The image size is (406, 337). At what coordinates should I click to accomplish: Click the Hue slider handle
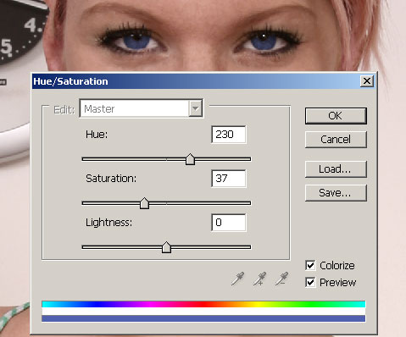pos(190,159)
